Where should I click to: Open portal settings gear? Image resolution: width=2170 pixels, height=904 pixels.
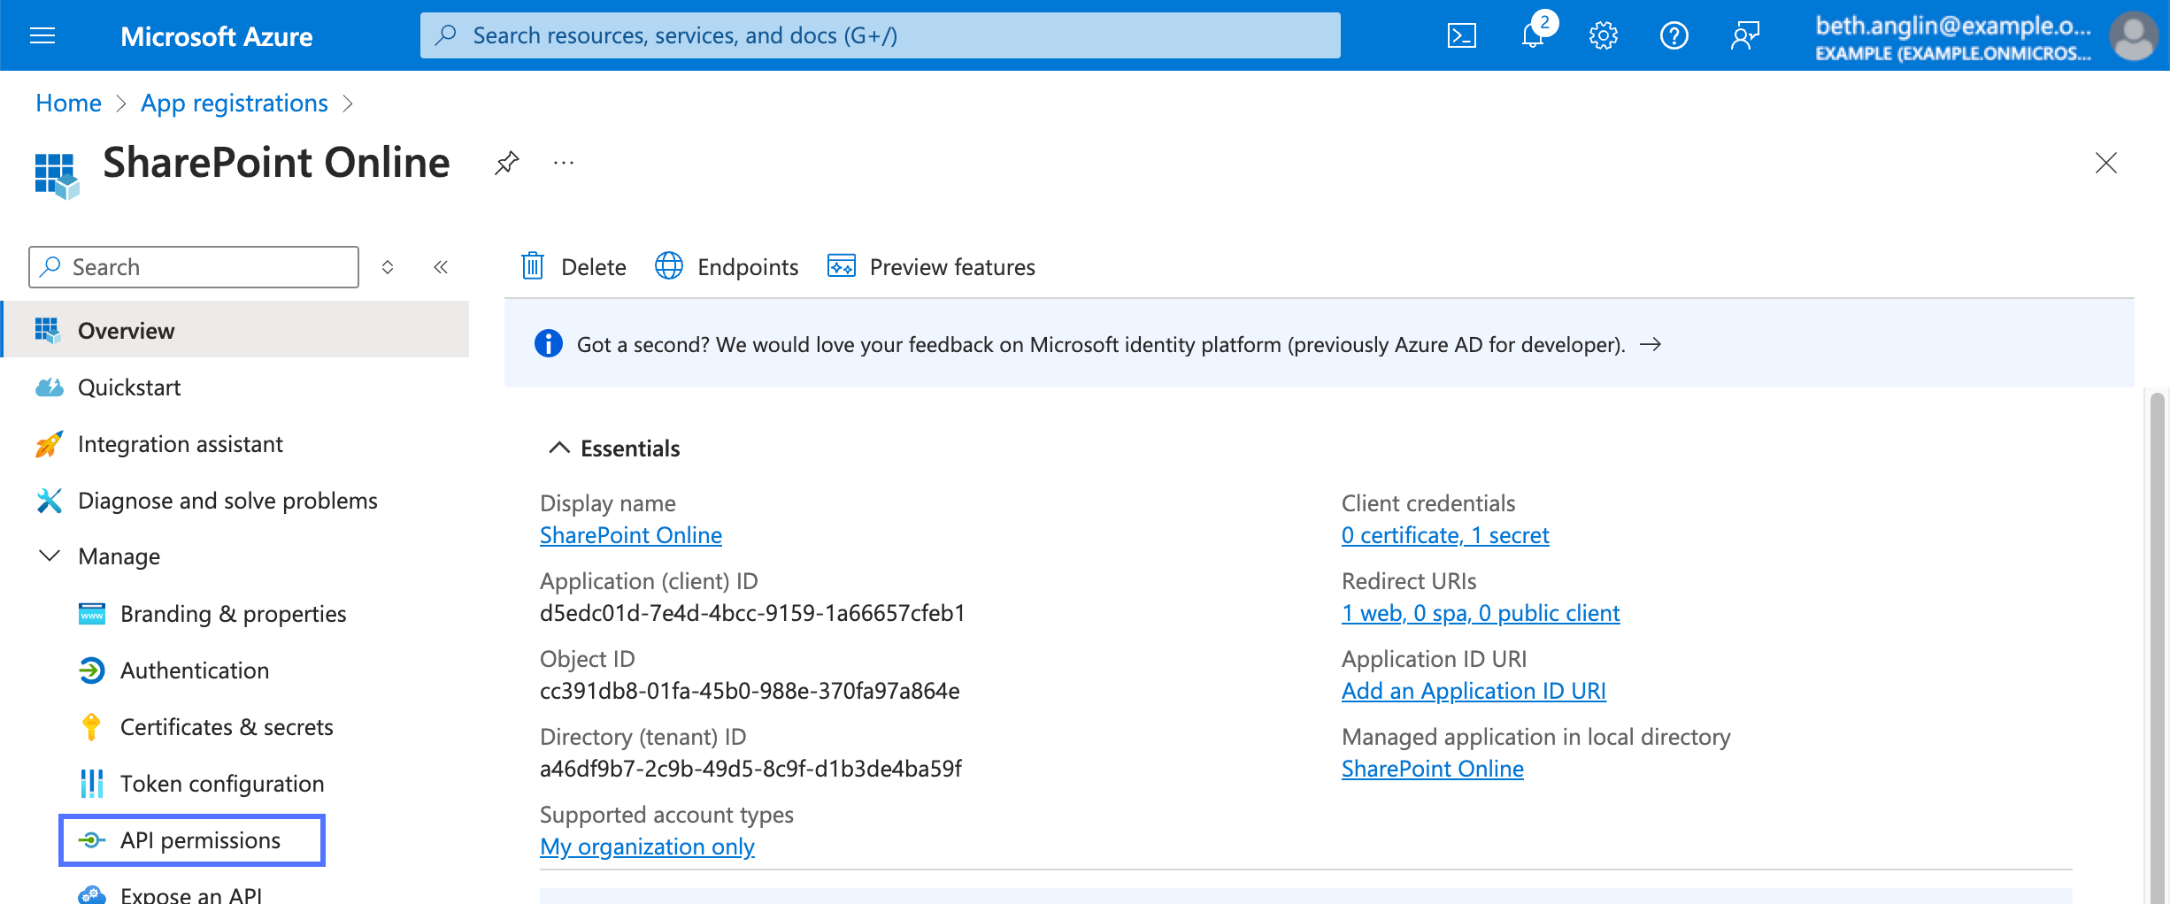coord(1603,35)
